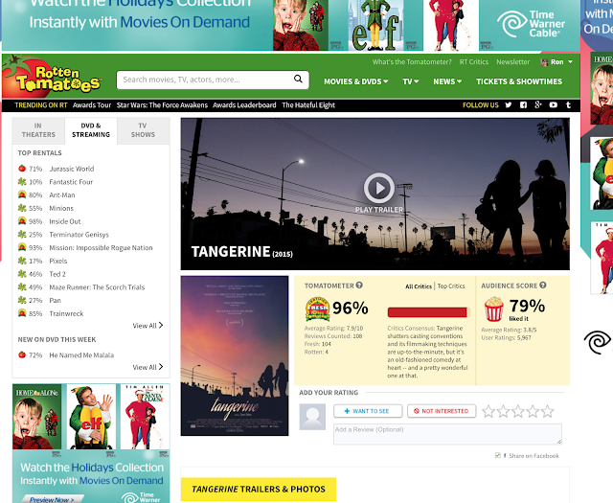613x503 pixels.
Task: Open View All for Top Rentals
Action: pos(148,326)
